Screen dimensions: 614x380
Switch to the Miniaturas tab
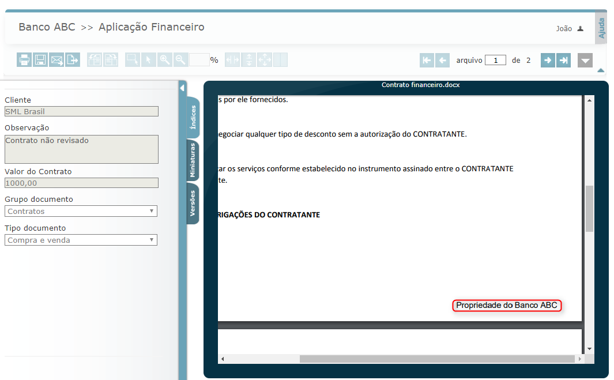coord(193,161)
